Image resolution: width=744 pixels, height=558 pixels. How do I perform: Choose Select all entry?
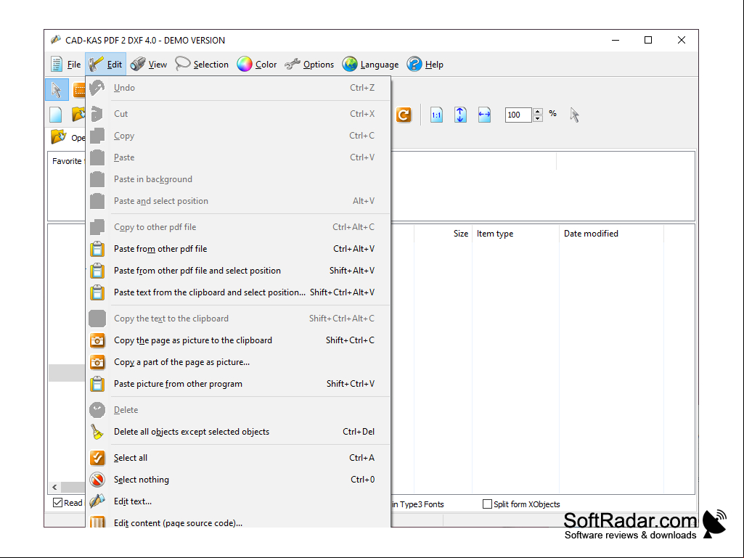point(239,458)
